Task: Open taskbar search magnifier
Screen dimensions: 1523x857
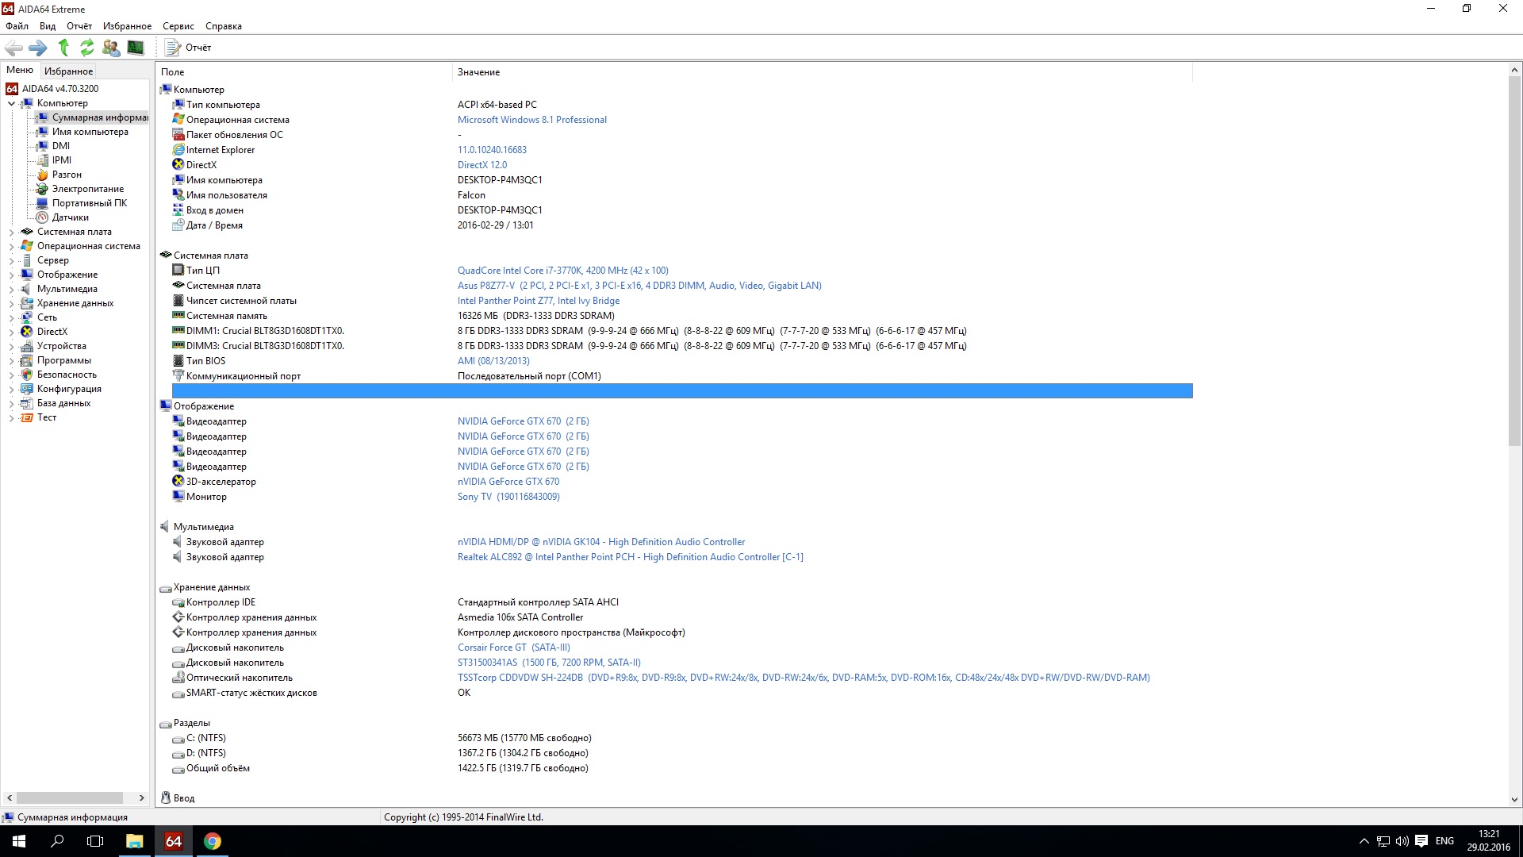Action: coord(57,841)
